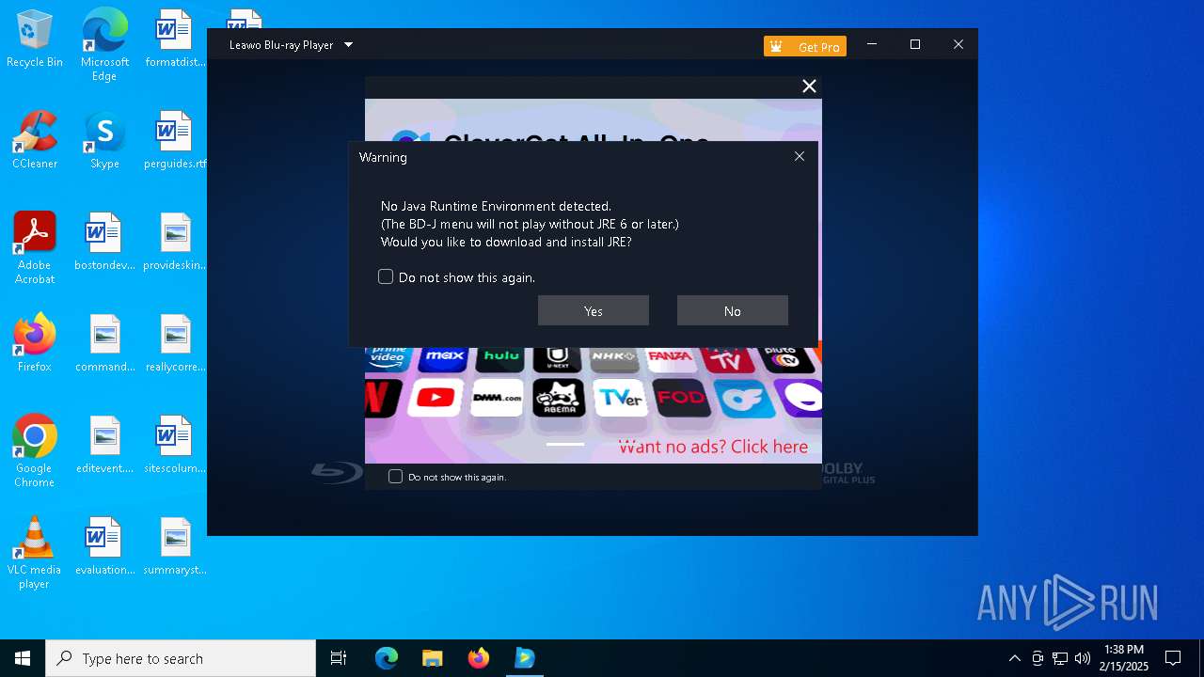This screenshot has height=677, width=1204.
Task: Select the CCleaner desktop shortcut
Action: coord(35,140)
